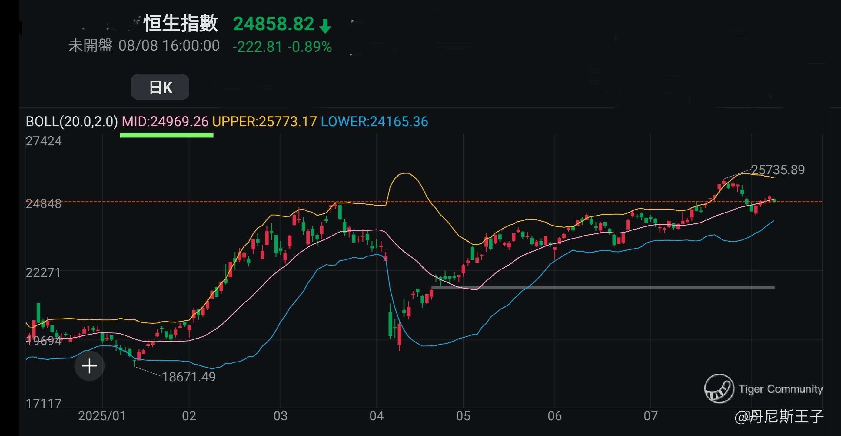Tap the 06 month axis label

point(555,416)
